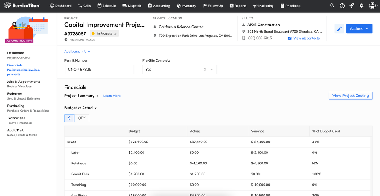The height and width of the screenshot is (196, 380).
Task: Click the Learn More link
Action: [x=112, y=96]
